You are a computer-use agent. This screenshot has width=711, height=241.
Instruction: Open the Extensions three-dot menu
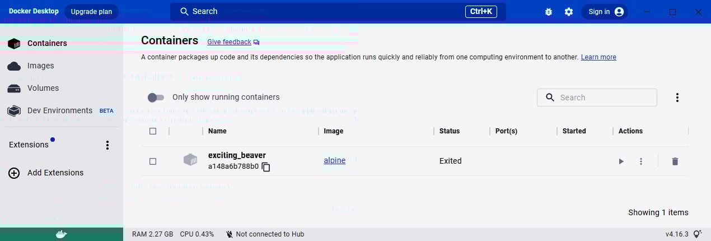coord(107,145)
